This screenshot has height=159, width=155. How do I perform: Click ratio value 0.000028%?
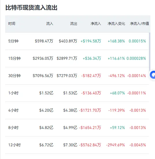(x=136, y=58)
